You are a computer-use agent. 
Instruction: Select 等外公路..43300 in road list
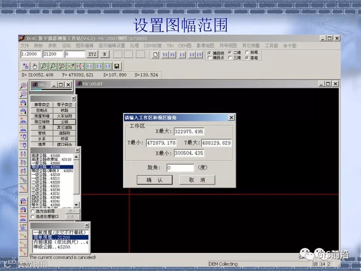pos(46,205)
